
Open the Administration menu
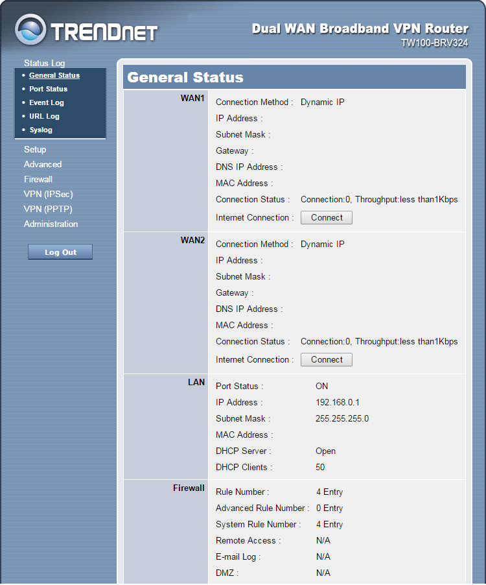pos(51,224)
